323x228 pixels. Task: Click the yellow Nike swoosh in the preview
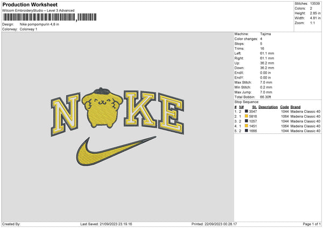coord(116,151)
